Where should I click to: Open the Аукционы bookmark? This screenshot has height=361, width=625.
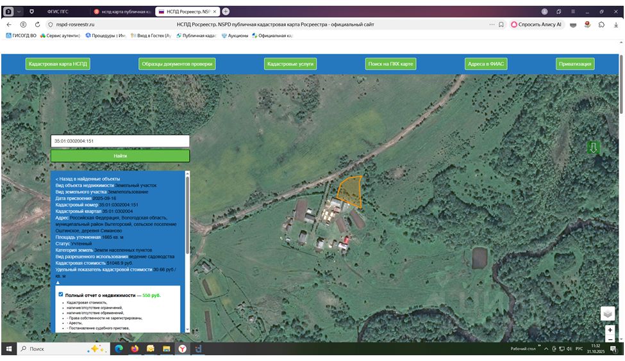tap(235, 35)
